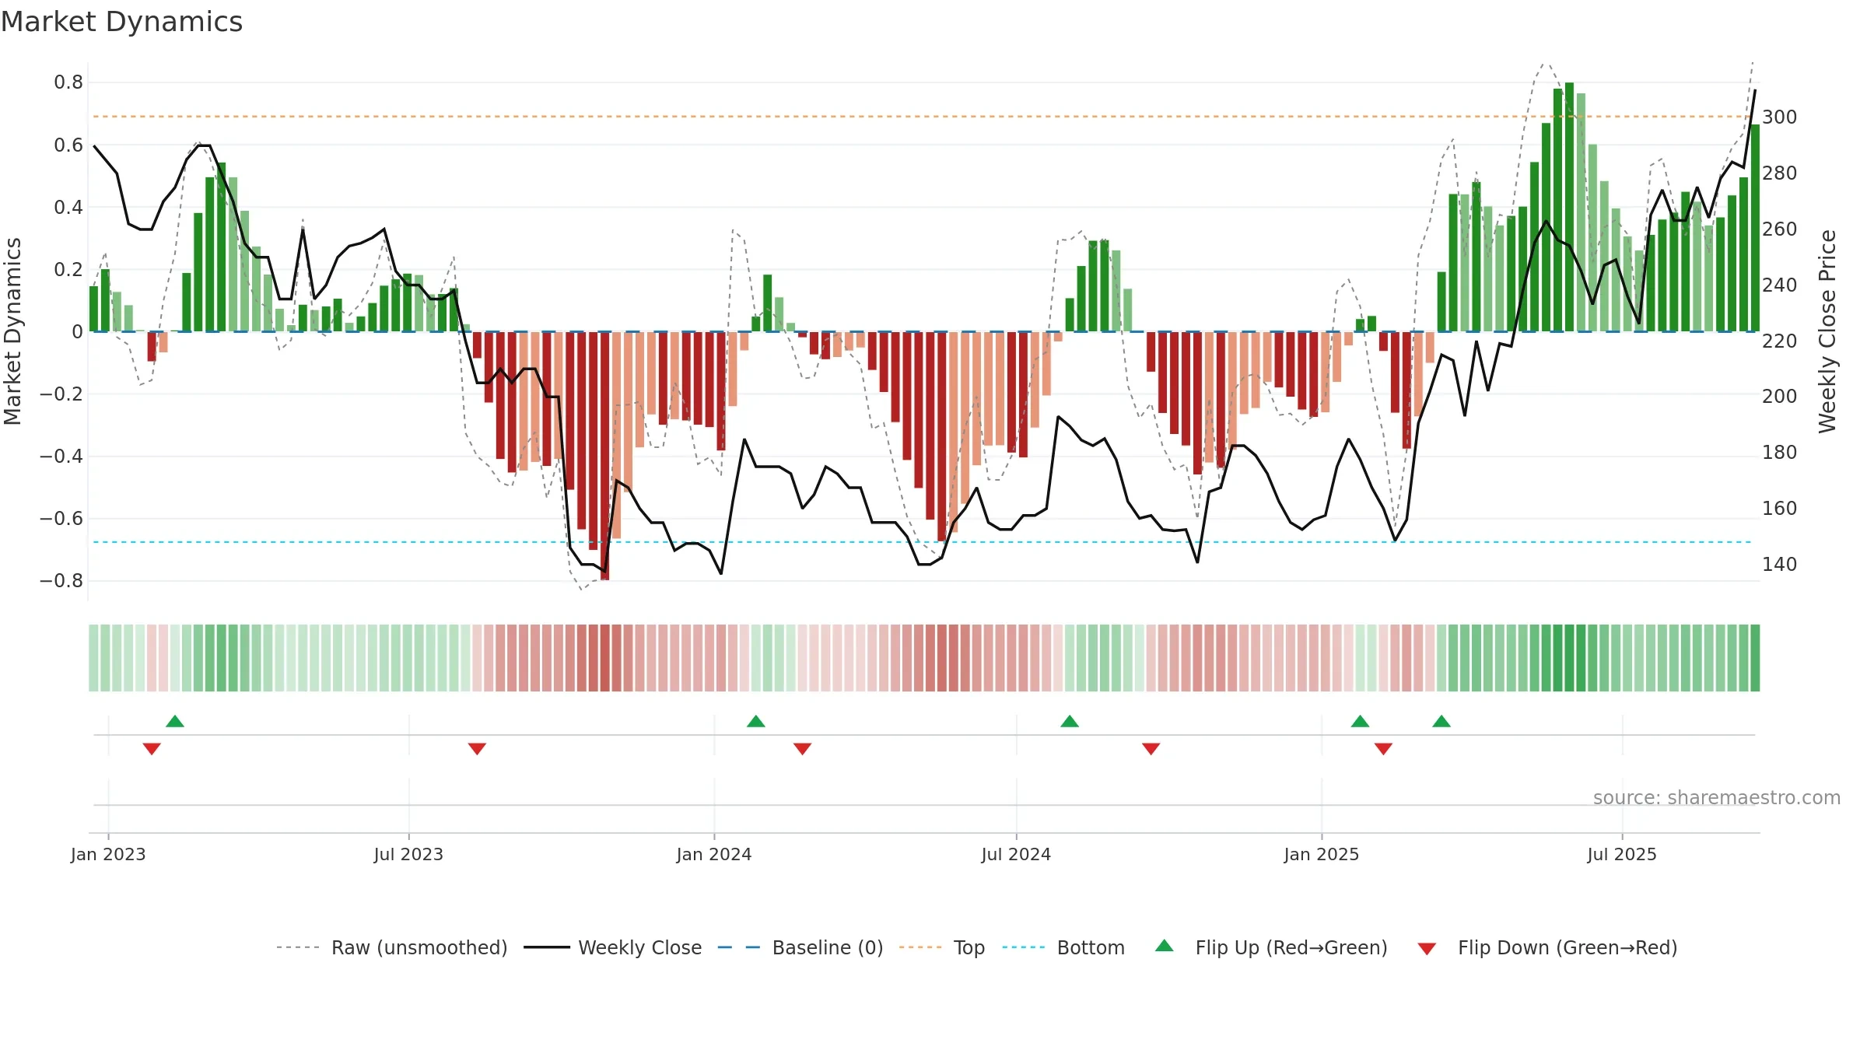Viewport: 1867px width, 1050px height.
Task: Click the 0.4 left axis tick label
Action: 68,207
